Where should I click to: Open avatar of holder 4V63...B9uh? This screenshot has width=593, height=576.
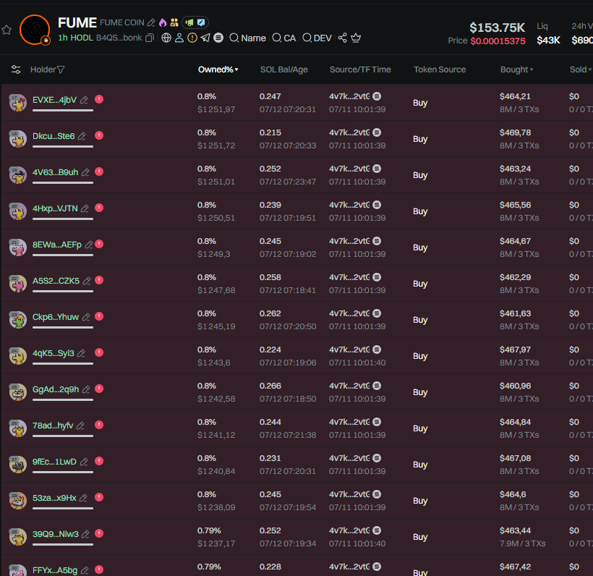[18, 175]
